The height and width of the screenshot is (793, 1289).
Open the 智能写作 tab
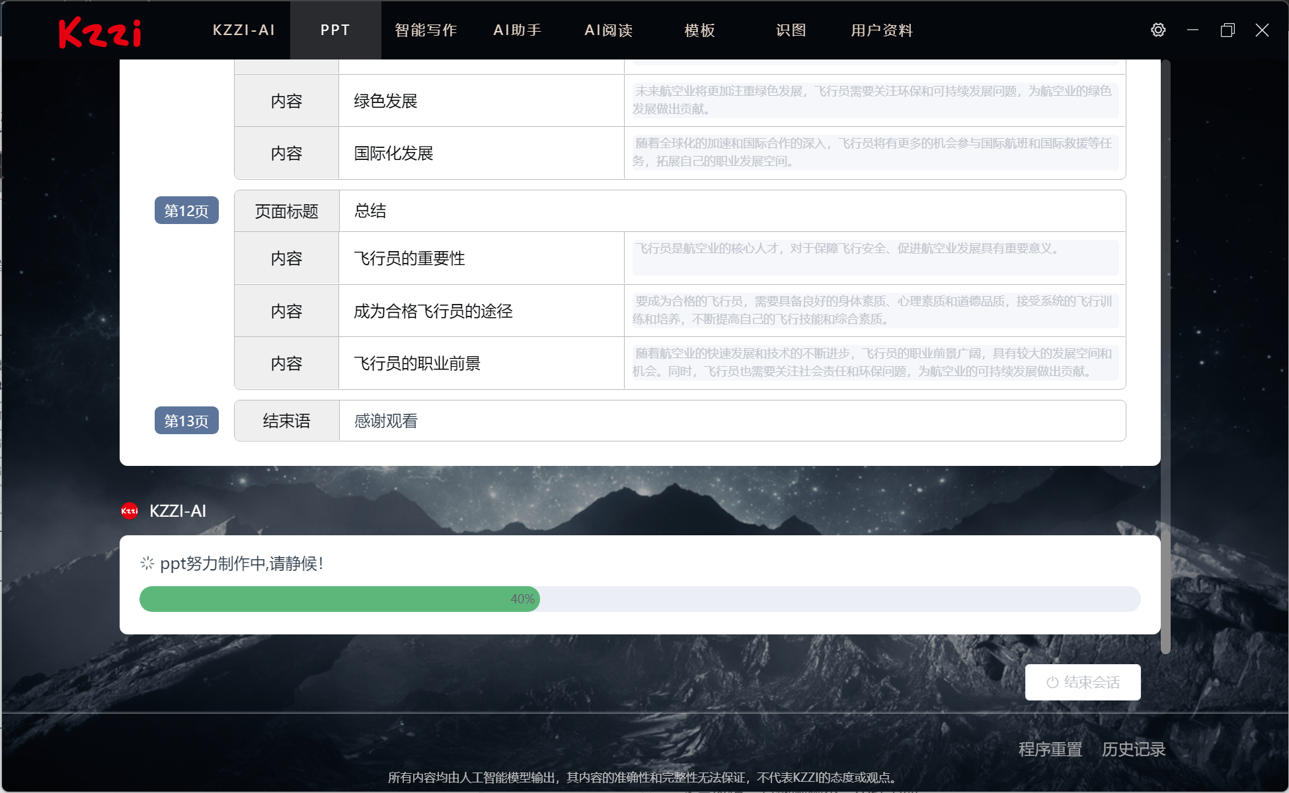coord(426,30)
